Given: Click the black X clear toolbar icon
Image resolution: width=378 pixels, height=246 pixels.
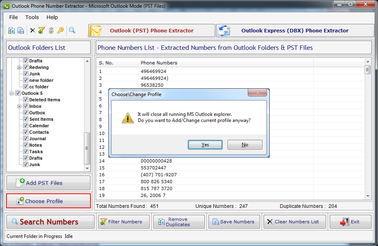Looking at the screenshot, I should click(32, 30).
